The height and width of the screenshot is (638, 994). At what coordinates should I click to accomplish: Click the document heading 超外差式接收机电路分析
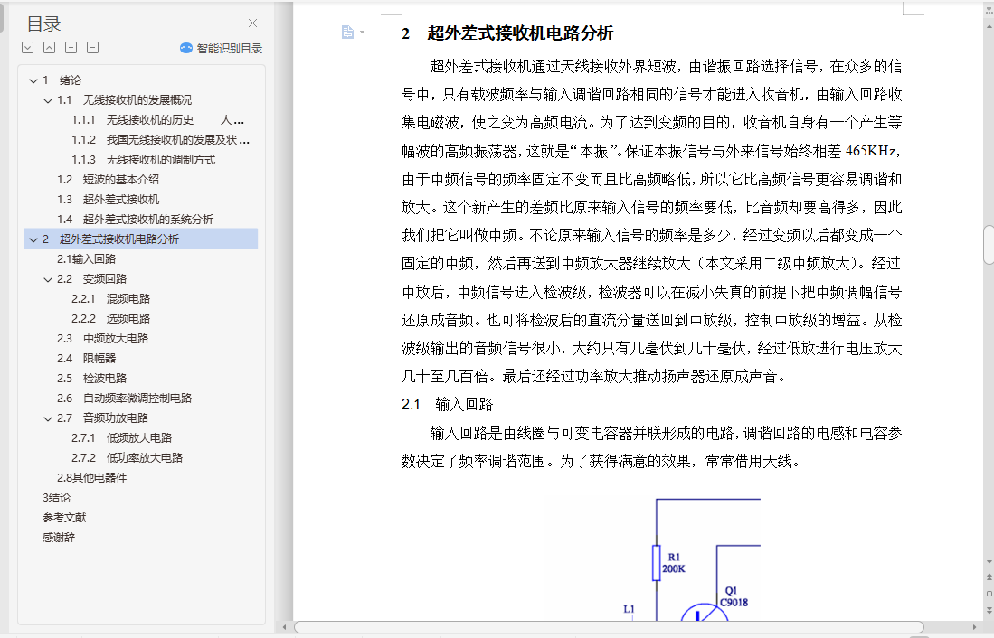(x=520, y=33)
